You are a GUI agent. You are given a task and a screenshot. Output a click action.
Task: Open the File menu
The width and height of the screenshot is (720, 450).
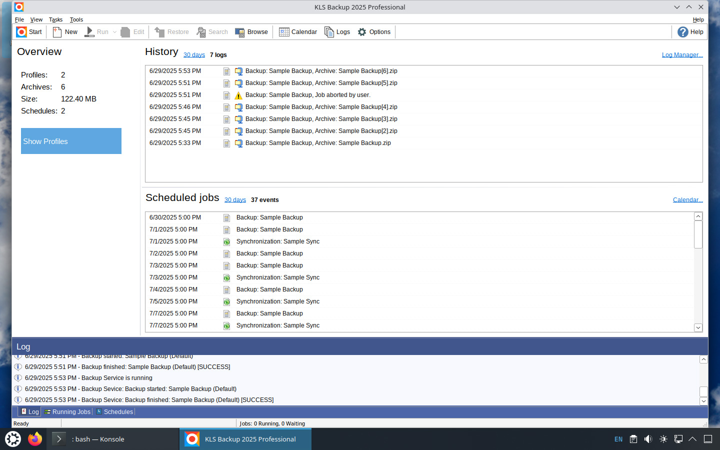coord(19,20)
